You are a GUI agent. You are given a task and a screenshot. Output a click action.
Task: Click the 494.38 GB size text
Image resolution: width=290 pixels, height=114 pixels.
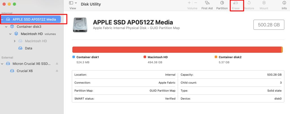click(x=155, y=62)
